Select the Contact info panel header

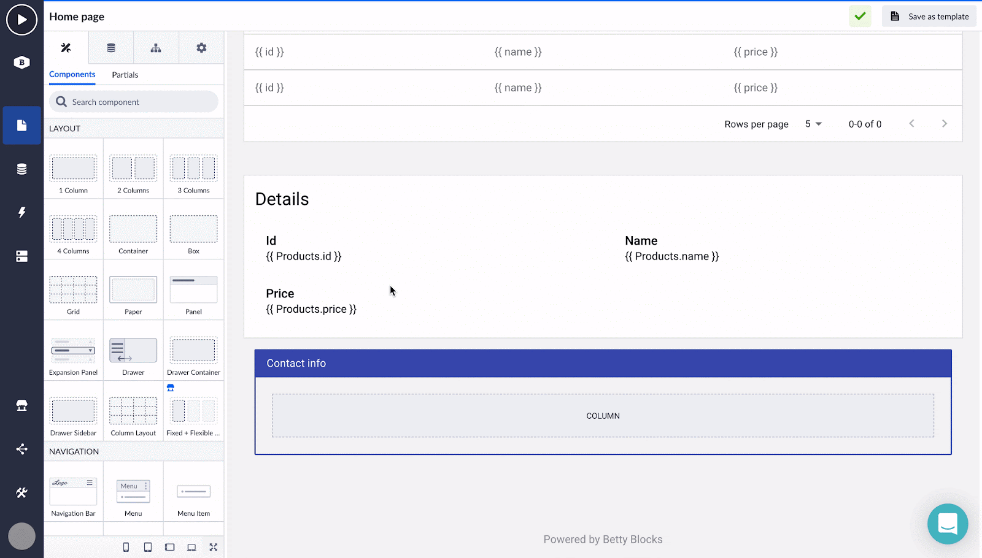pyautogui.click(x=603, y=364)
